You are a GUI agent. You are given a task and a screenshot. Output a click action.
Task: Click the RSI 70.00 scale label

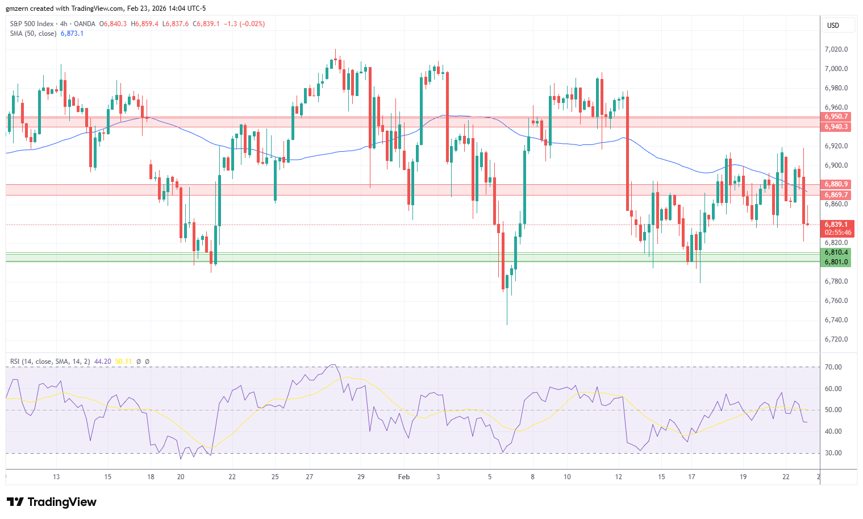coord(833,367)
